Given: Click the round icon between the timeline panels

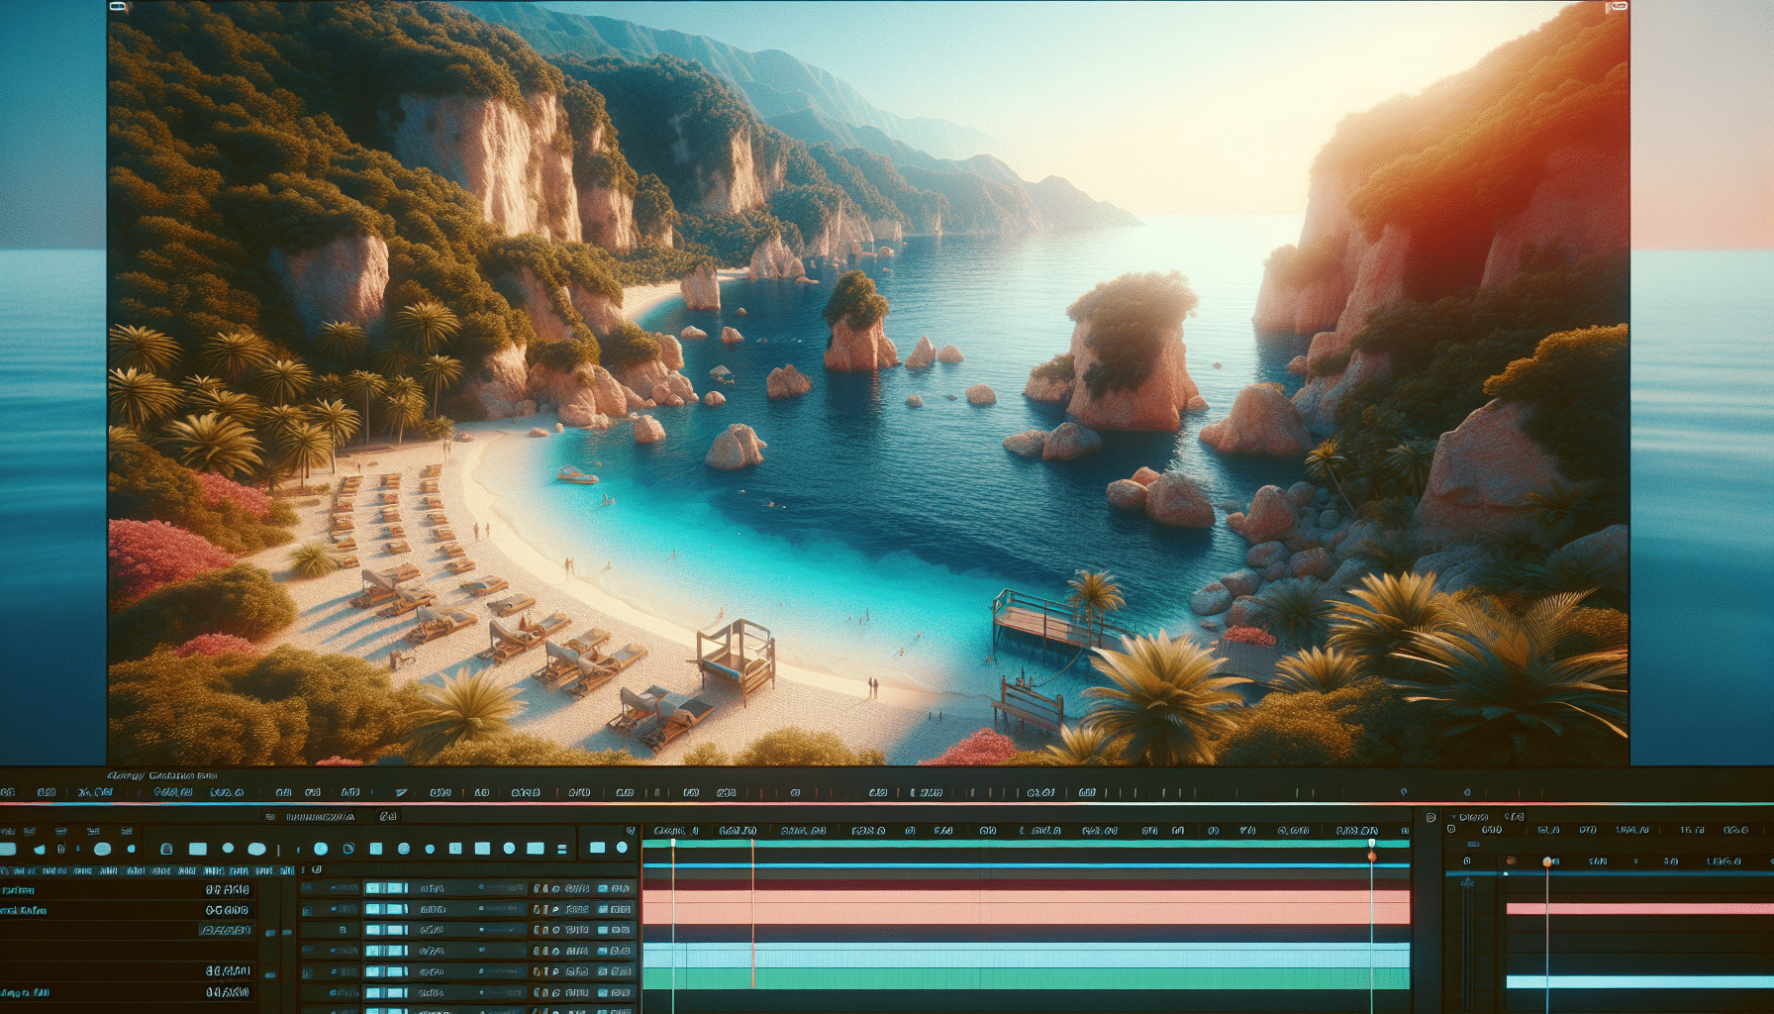Looking at the screenshot, I should (1430, 817).
